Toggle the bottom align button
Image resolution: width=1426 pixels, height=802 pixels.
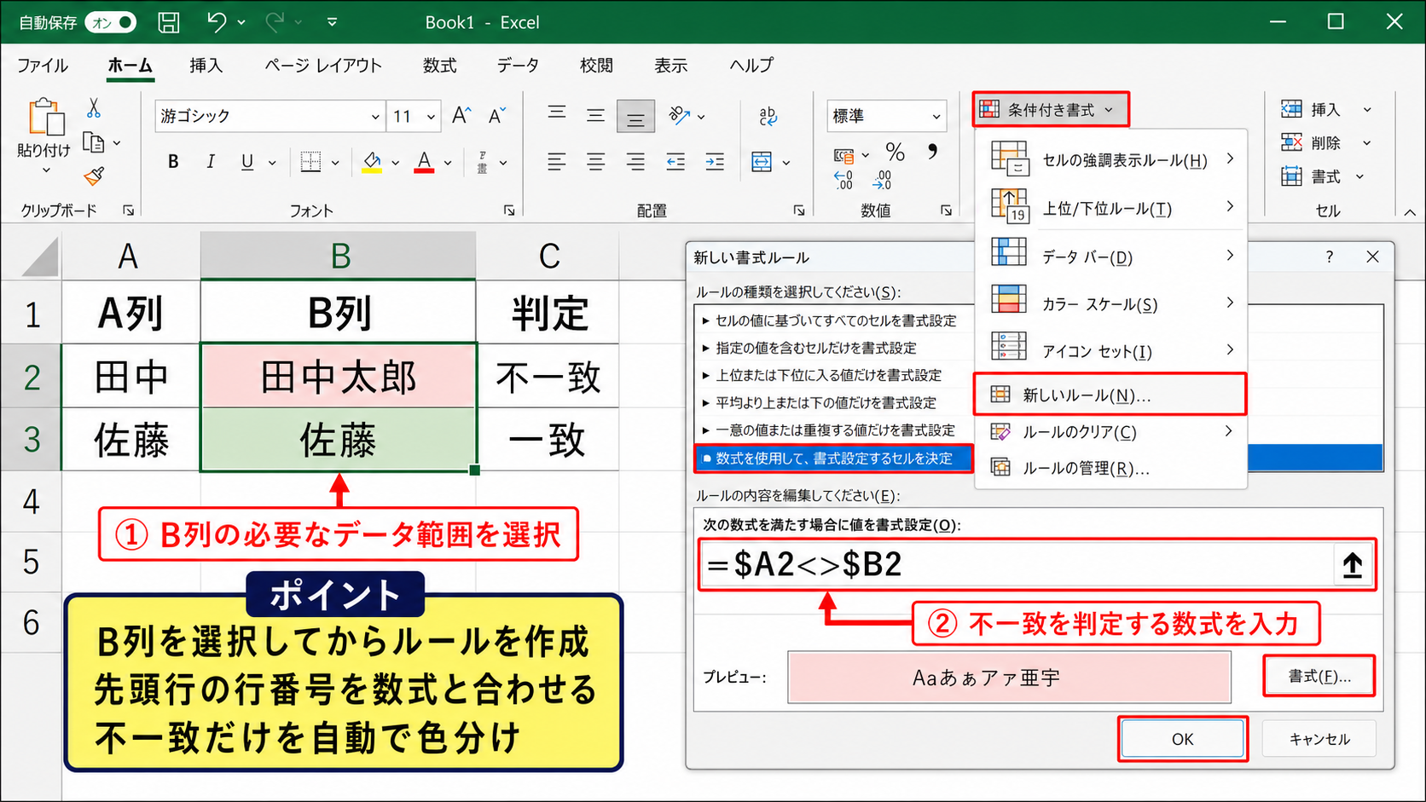coord(635,117)
